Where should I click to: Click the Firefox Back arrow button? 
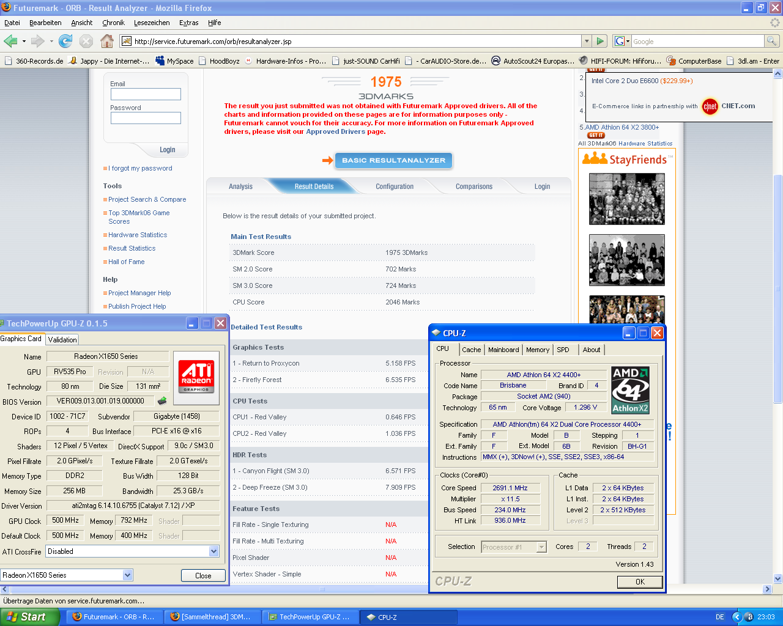(10, 41)
